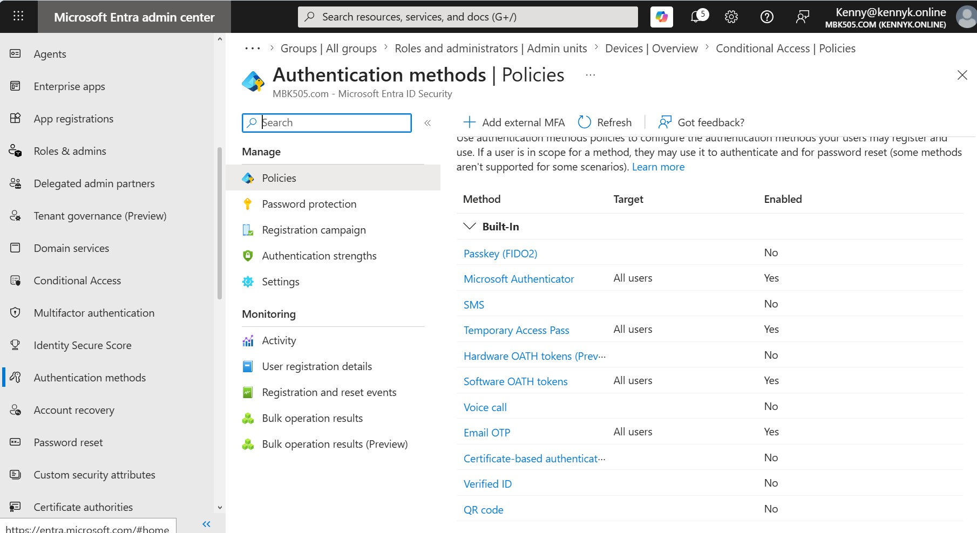Click the Enabled column header
The height and width of the screenshot is (533, 977).
pos(783,199)
